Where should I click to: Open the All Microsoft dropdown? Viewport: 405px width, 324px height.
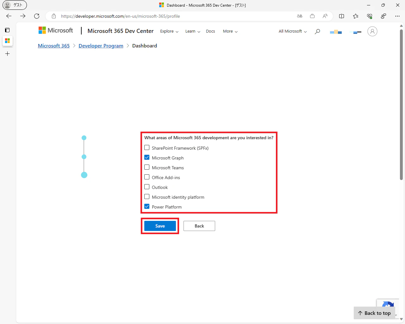[x=293, y=31]
